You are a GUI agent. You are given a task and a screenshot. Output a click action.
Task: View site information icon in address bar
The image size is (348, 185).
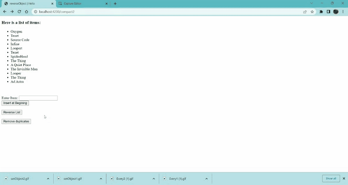coord(35,12)
